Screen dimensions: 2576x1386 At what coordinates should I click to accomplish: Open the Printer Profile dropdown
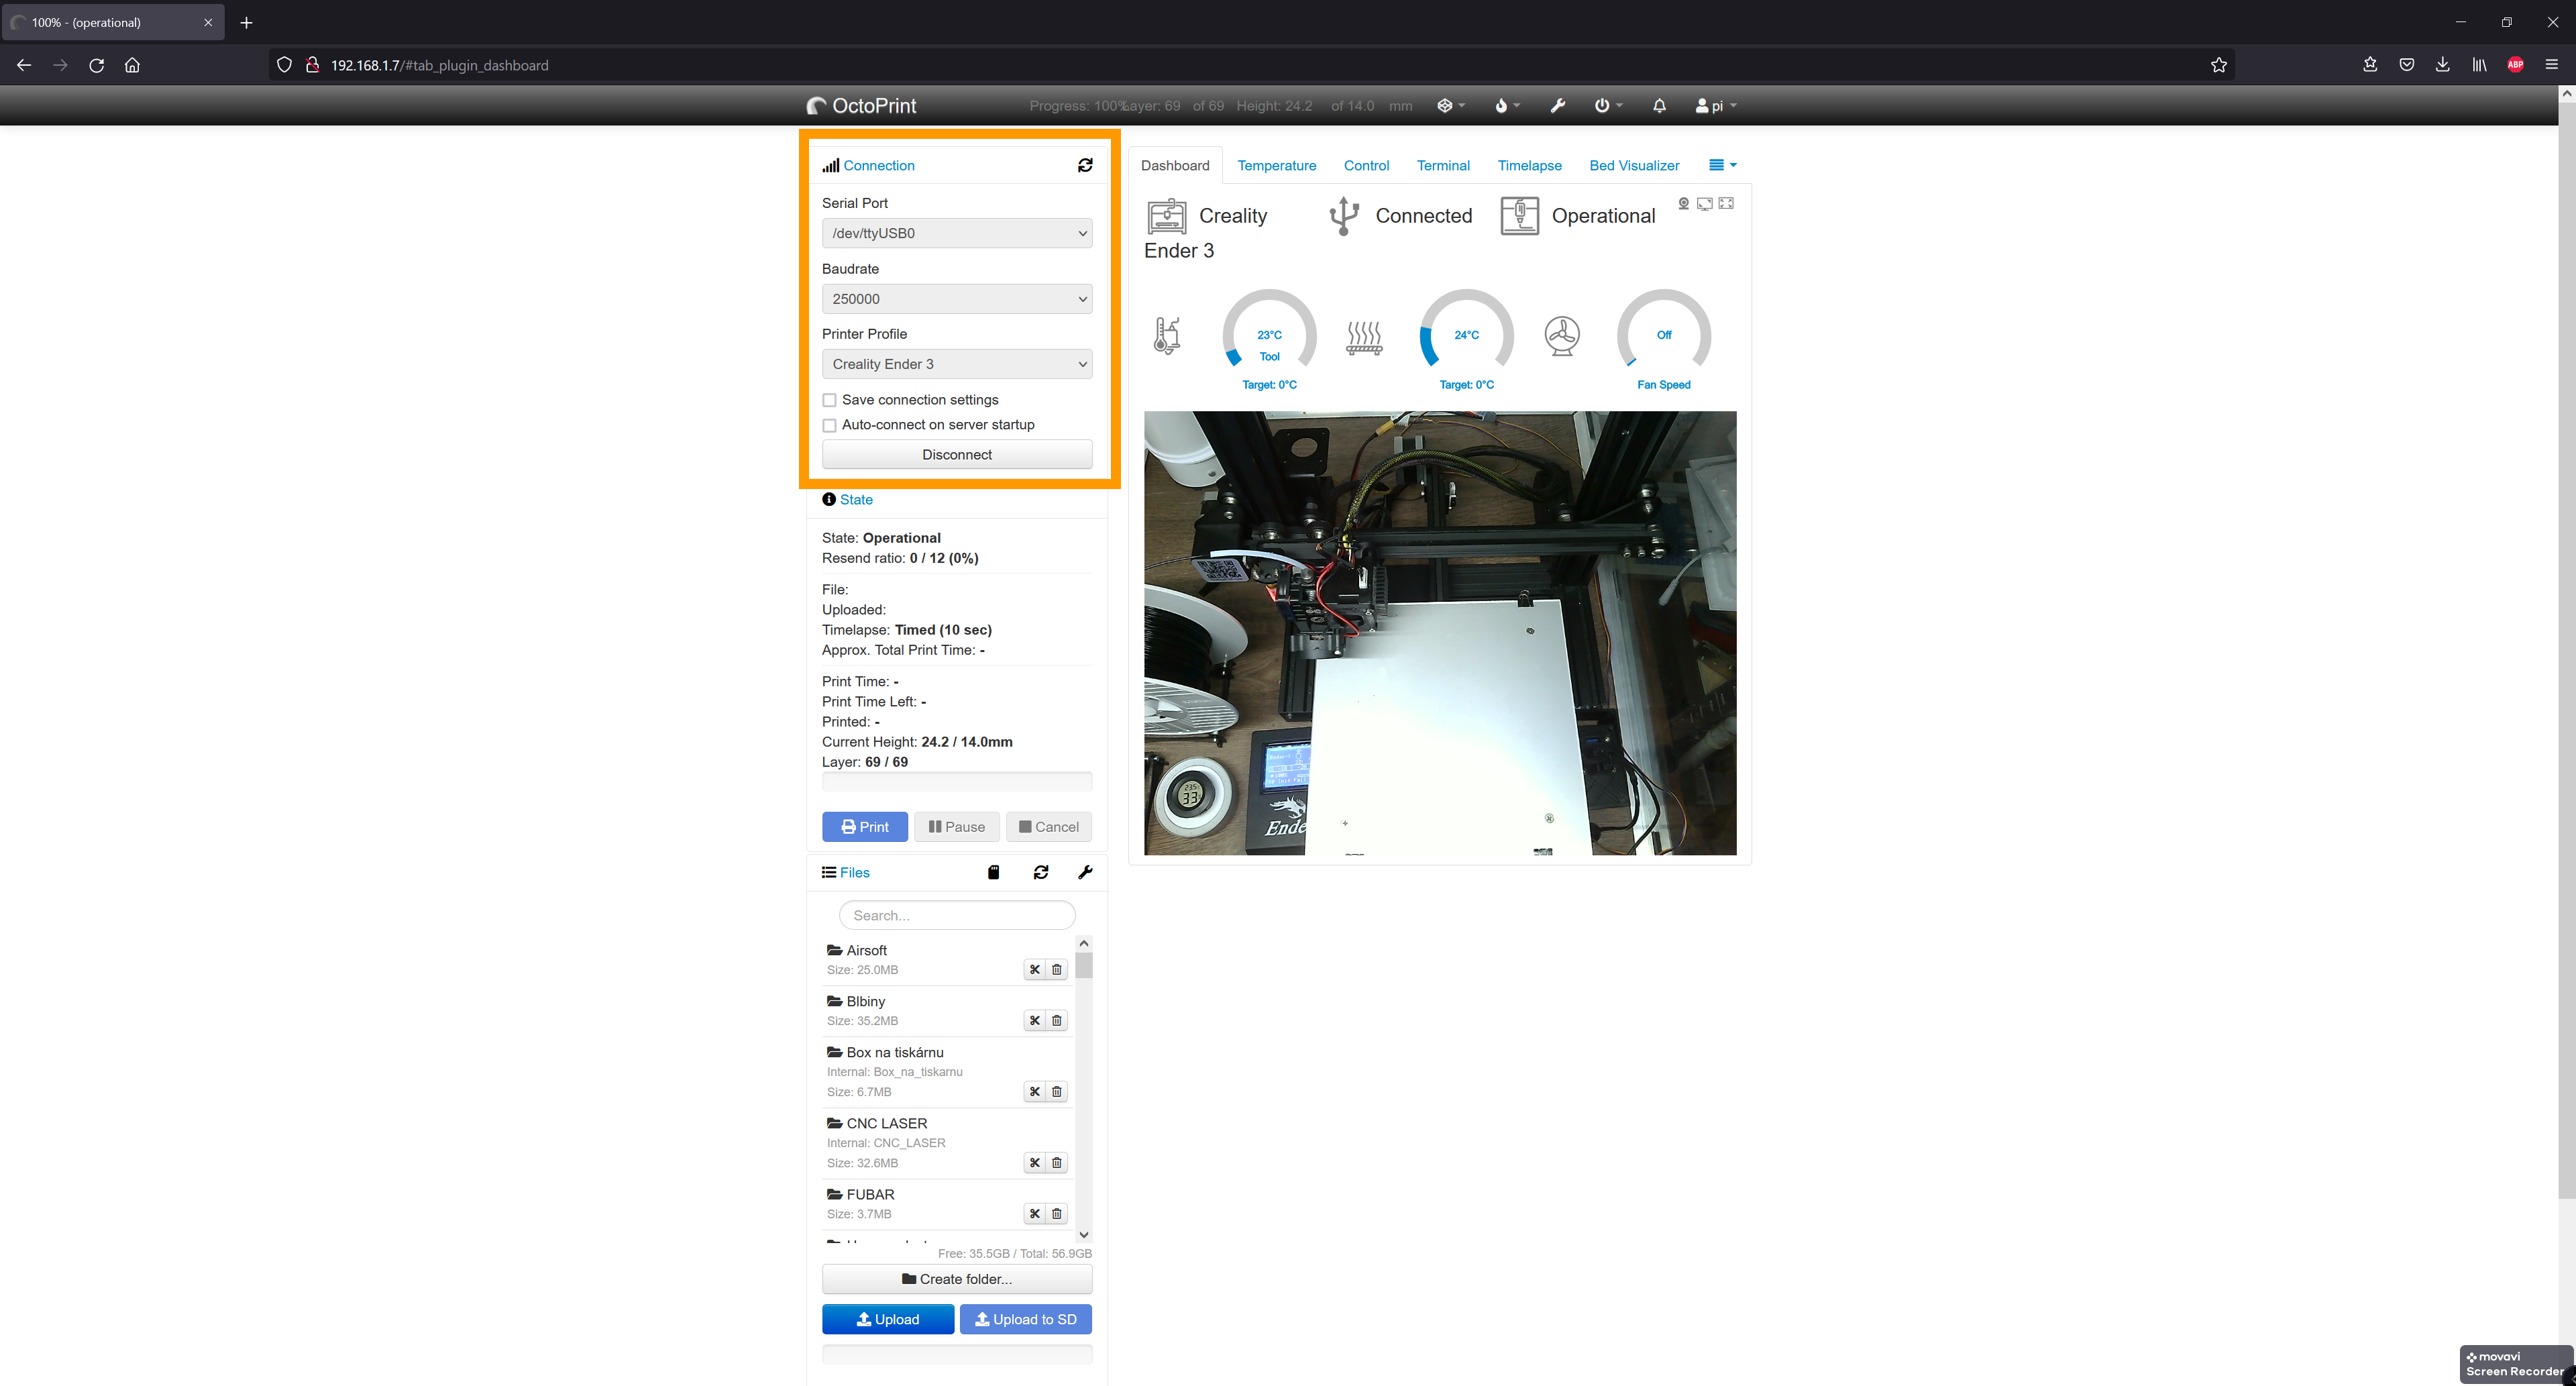957,364
